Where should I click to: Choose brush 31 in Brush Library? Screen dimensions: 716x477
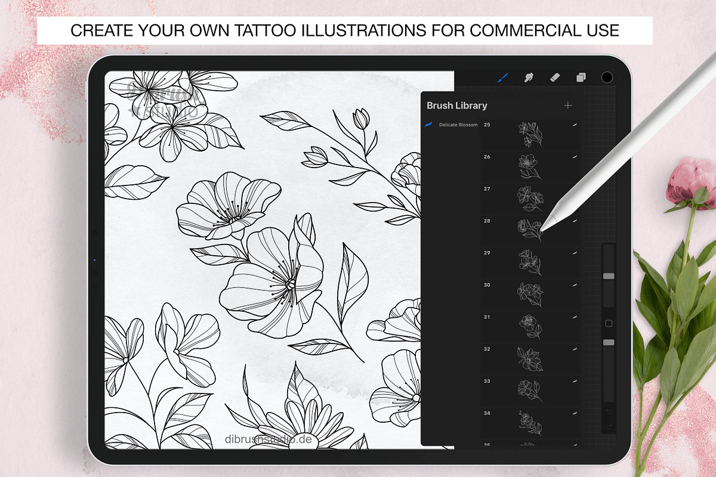(x=531, y=327)
